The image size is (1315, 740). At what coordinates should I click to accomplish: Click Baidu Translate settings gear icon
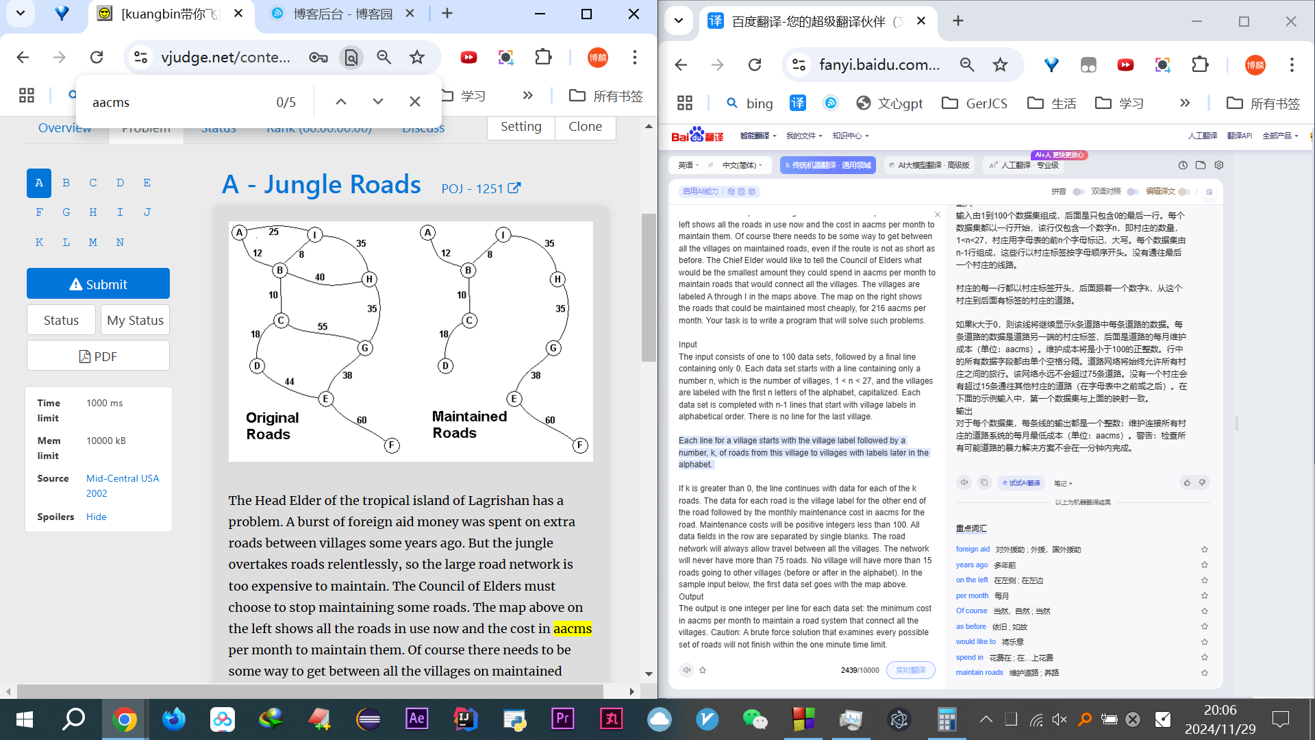(1219, 165)
